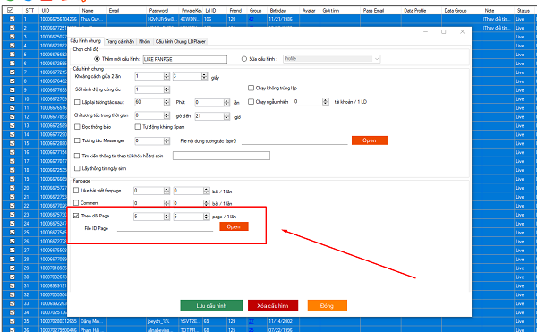Open file for nội dung tương tác

tap(370, 140)
